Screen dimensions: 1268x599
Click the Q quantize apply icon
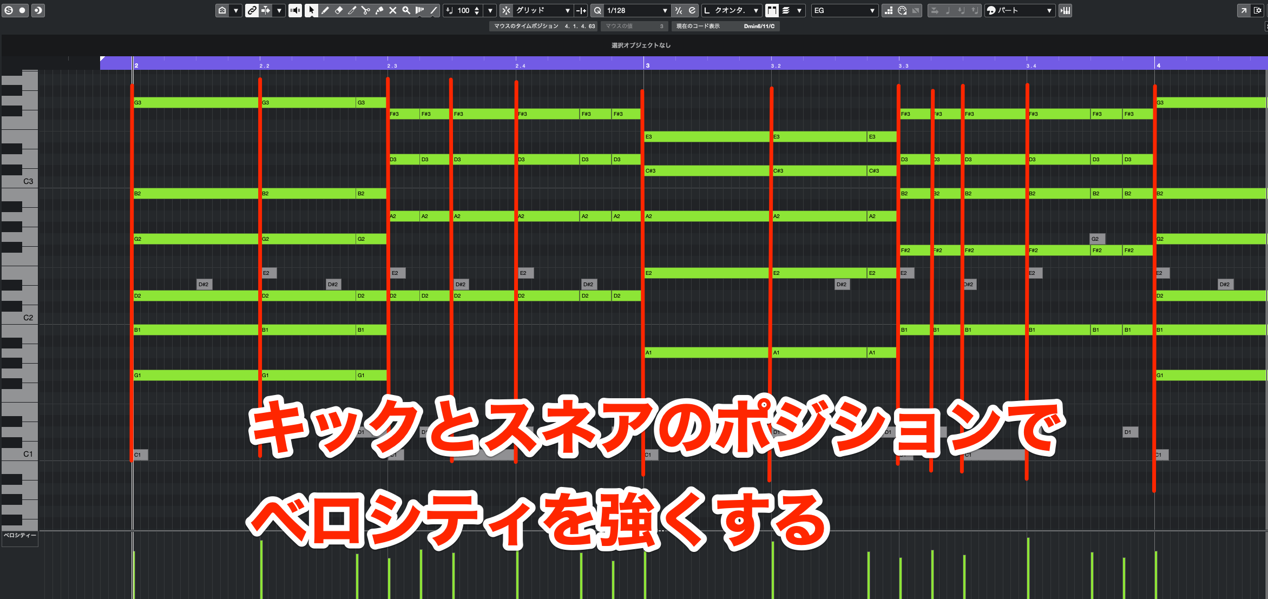click(597, 10)
